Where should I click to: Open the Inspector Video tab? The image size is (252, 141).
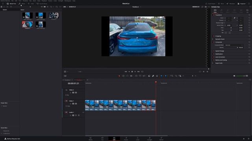215,11
